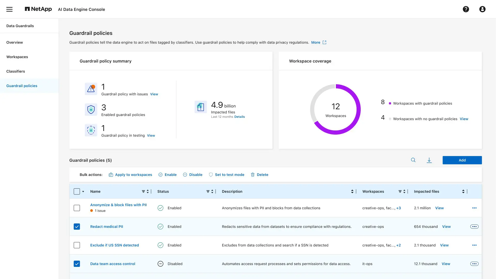Open the actions menu for Redact medical PII
Image resolution: width=496 pixels, height=279 pixels.
(x=474, y=227)
